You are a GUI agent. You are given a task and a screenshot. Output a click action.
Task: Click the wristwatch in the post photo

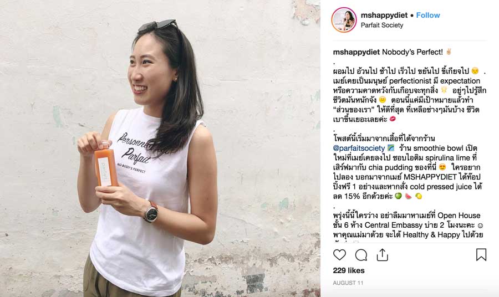click(x=151, y=212)
